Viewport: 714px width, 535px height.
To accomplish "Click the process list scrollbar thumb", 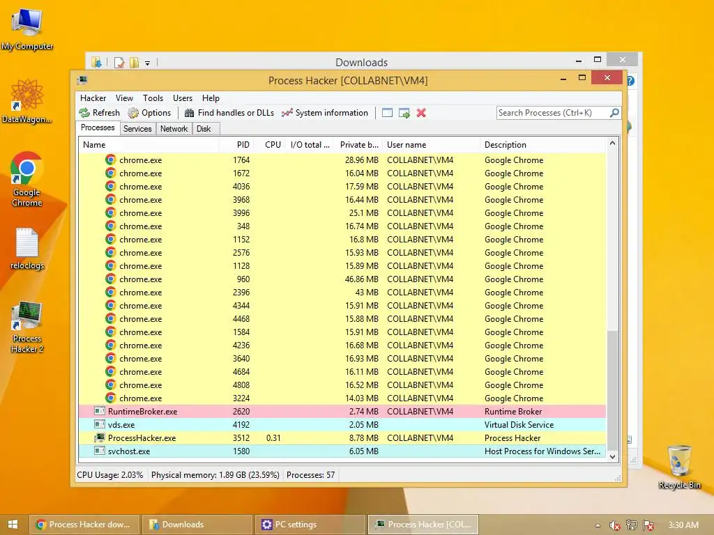I will coord(612,390).
